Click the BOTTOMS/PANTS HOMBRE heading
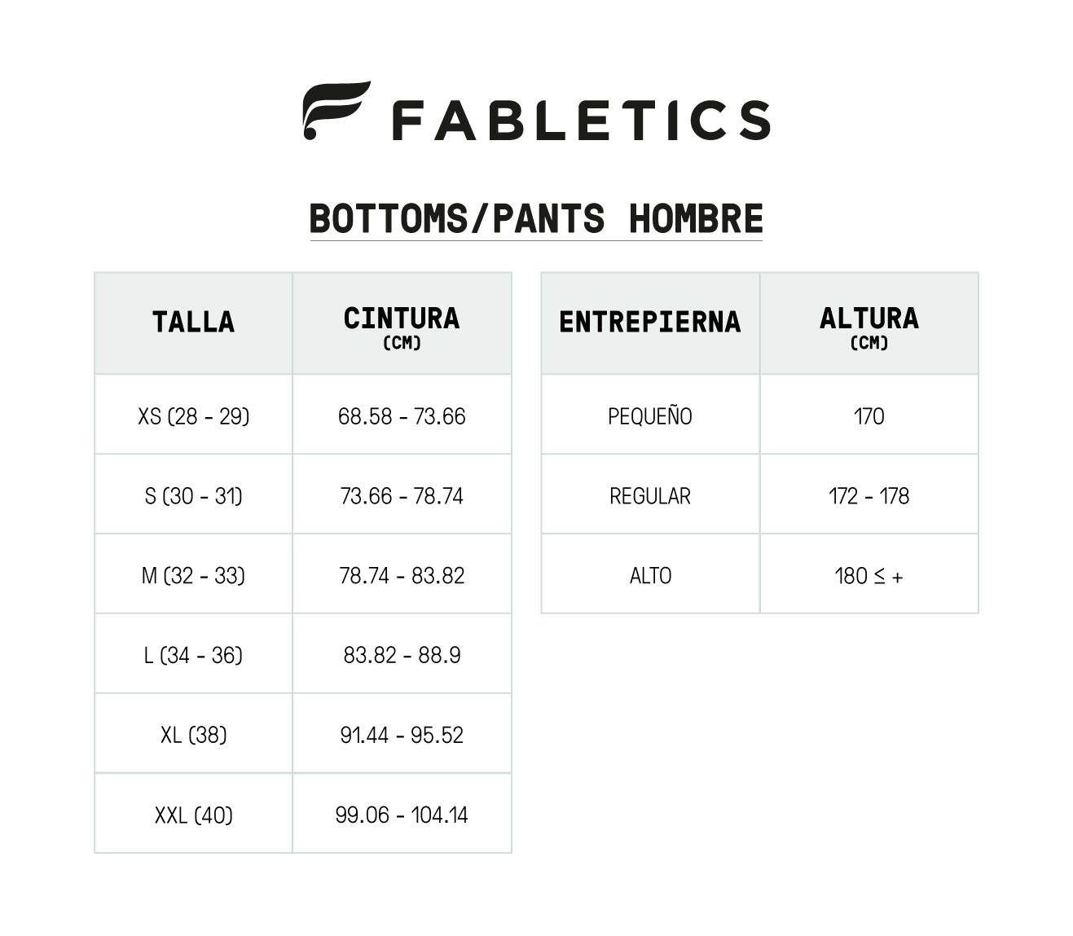Image resolution: width=1073 pixels, height=936 pixels. 536,219
